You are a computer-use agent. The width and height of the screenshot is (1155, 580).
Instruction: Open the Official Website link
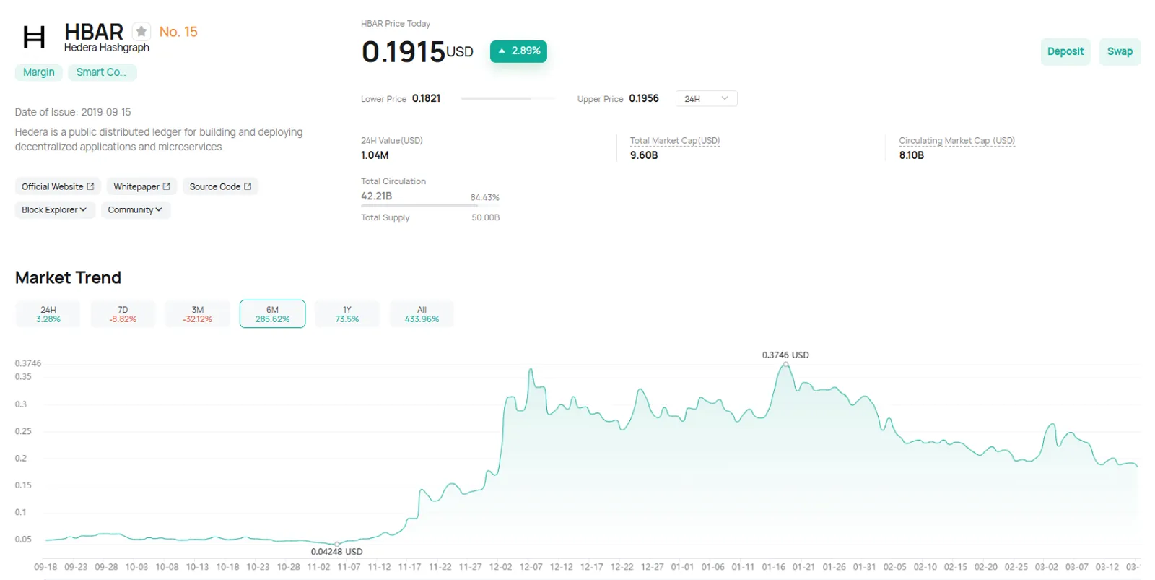(x=58, y=186)
